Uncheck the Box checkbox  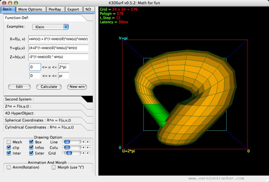[31, 142]
